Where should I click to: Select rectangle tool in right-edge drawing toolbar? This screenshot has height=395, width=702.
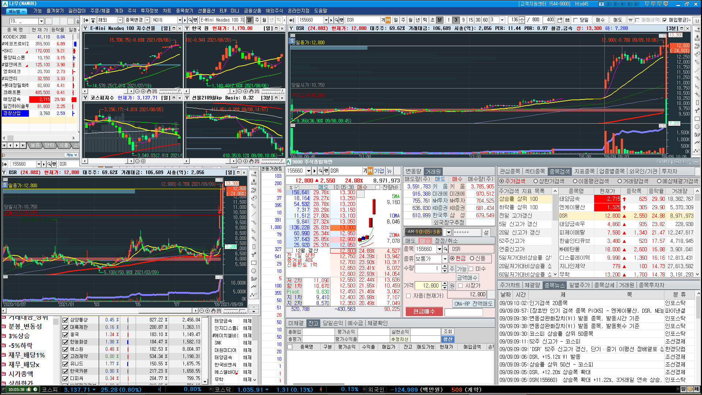pyautogui.click(x=697, y=119)
